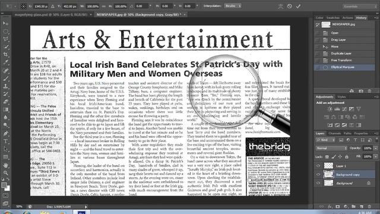Select the Crop tool
Viewport: 380px width, 214px height.
coord(5,55)
